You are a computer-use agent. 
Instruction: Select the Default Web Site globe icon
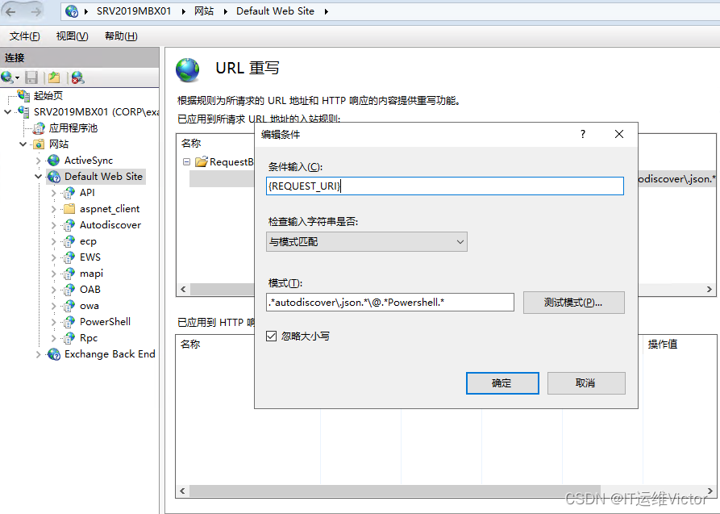coord(54,177)
